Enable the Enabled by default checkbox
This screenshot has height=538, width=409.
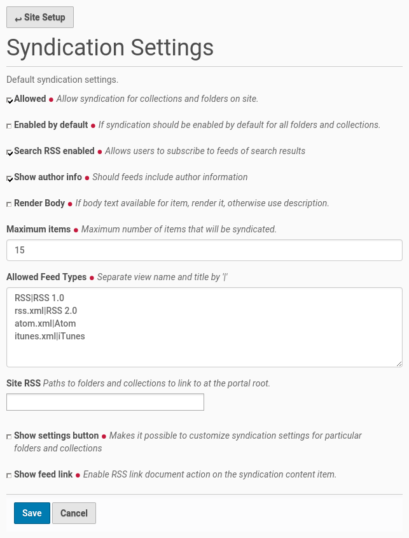pos(9,126)
